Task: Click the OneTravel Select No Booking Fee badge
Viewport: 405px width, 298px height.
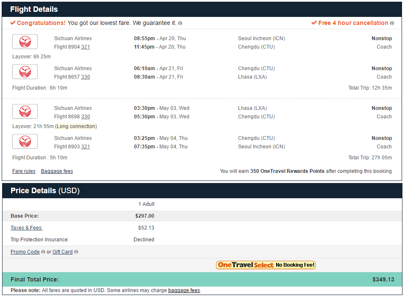Action: pos(266,265)
